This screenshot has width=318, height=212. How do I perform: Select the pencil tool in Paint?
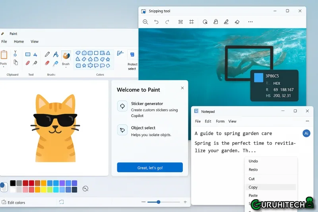point(47,54)
